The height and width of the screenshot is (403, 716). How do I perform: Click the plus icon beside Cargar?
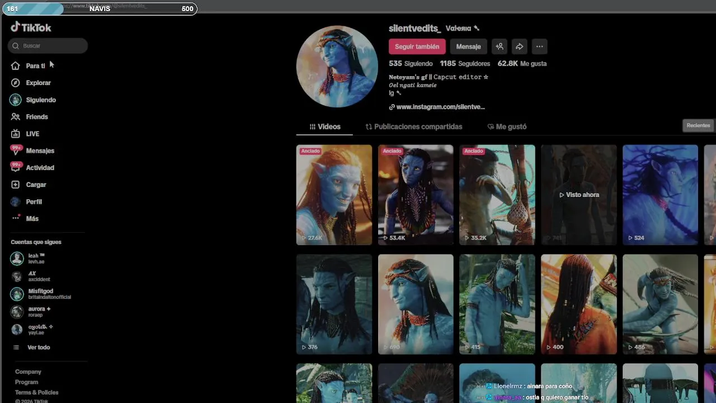pyautogui.click(x=16, y=185)
